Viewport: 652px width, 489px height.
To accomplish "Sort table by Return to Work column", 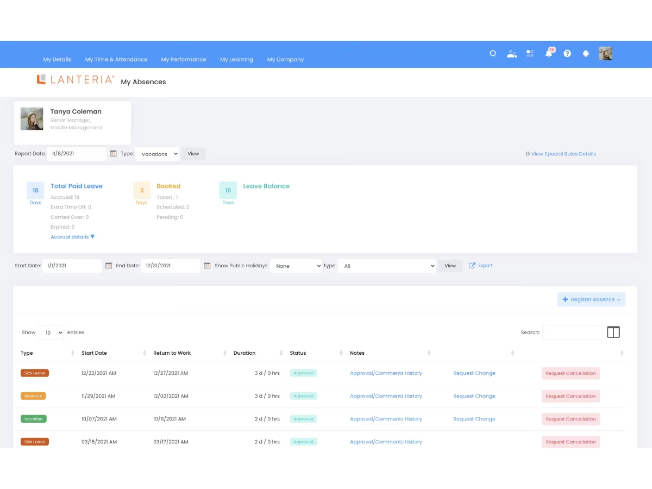I will point(225,353).
